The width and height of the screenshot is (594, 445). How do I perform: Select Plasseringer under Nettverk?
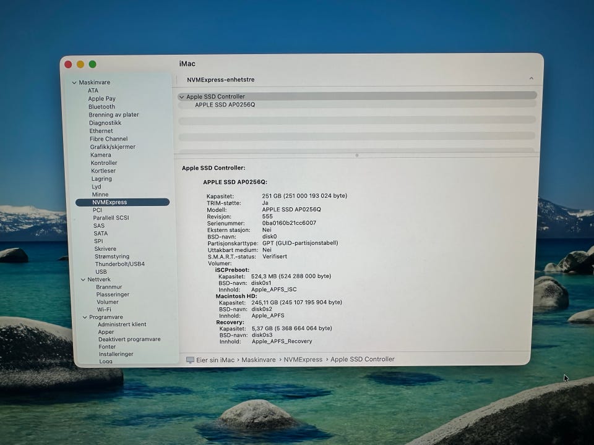pos(113,295)
